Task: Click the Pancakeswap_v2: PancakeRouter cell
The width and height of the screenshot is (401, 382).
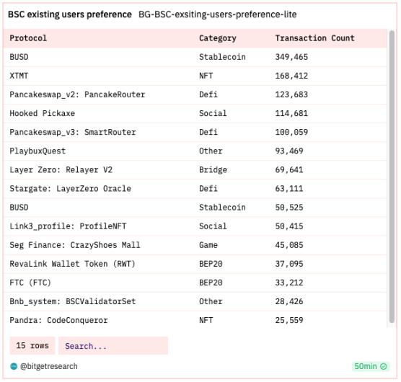Action: 77,95
